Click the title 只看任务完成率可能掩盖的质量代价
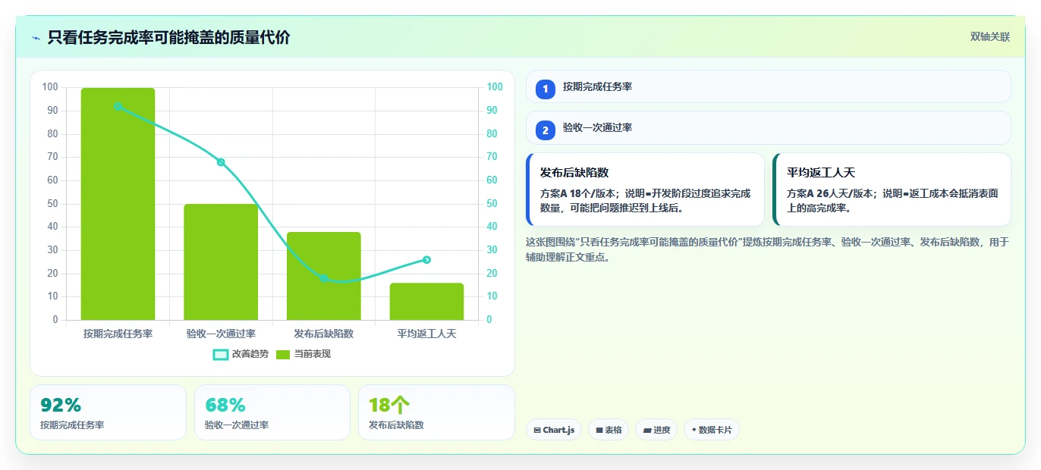The height and width of the screenshot is (470, 1041). pyautogui.click(x=168, y=37)
